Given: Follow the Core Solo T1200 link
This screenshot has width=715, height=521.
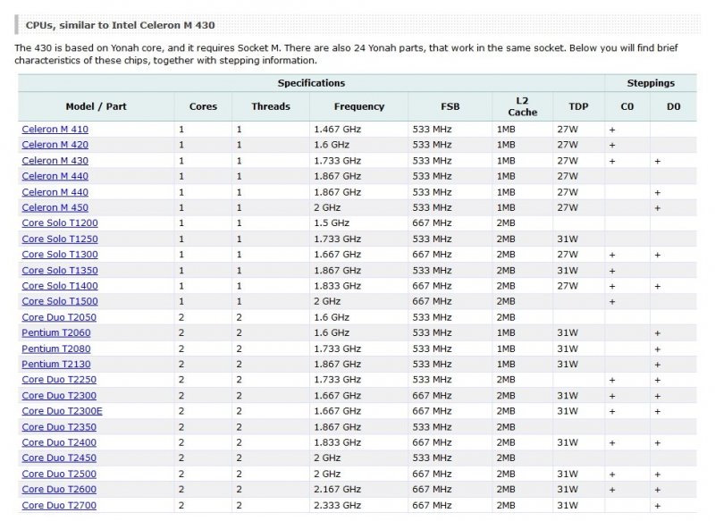Looking at the screenshot, I should (x=60, y=223).
